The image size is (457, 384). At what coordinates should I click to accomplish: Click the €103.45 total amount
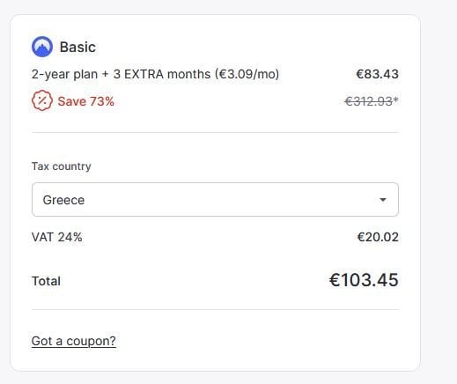[364, 280]
